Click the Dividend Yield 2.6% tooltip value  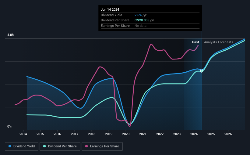(138, 15)
